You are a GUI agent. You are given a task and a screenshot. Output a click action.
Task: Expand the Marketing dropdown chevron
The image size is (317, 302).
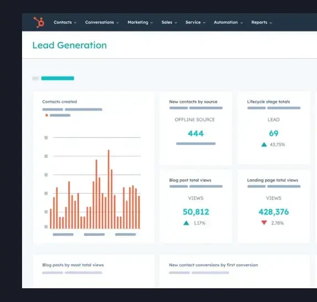[152, 23]
